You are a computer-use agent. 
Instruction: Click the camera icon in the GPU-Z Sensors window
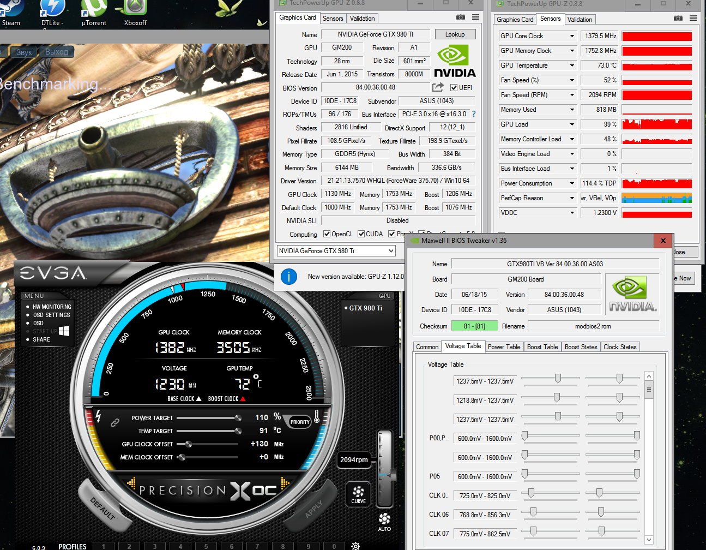click(678, 18)
